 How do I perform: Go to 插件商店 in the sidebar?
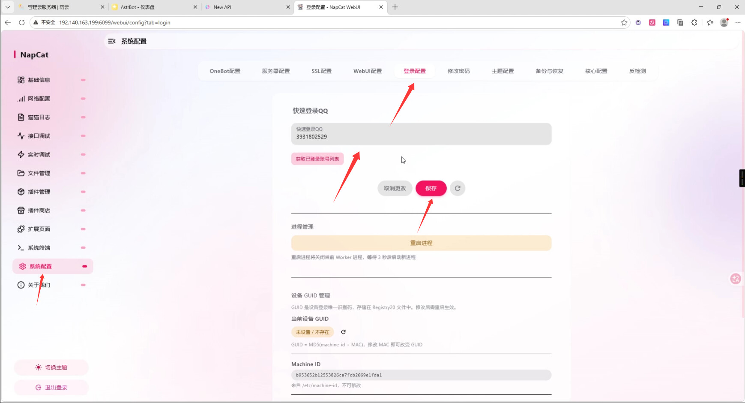pyautogui.click(x=39, y=211)
